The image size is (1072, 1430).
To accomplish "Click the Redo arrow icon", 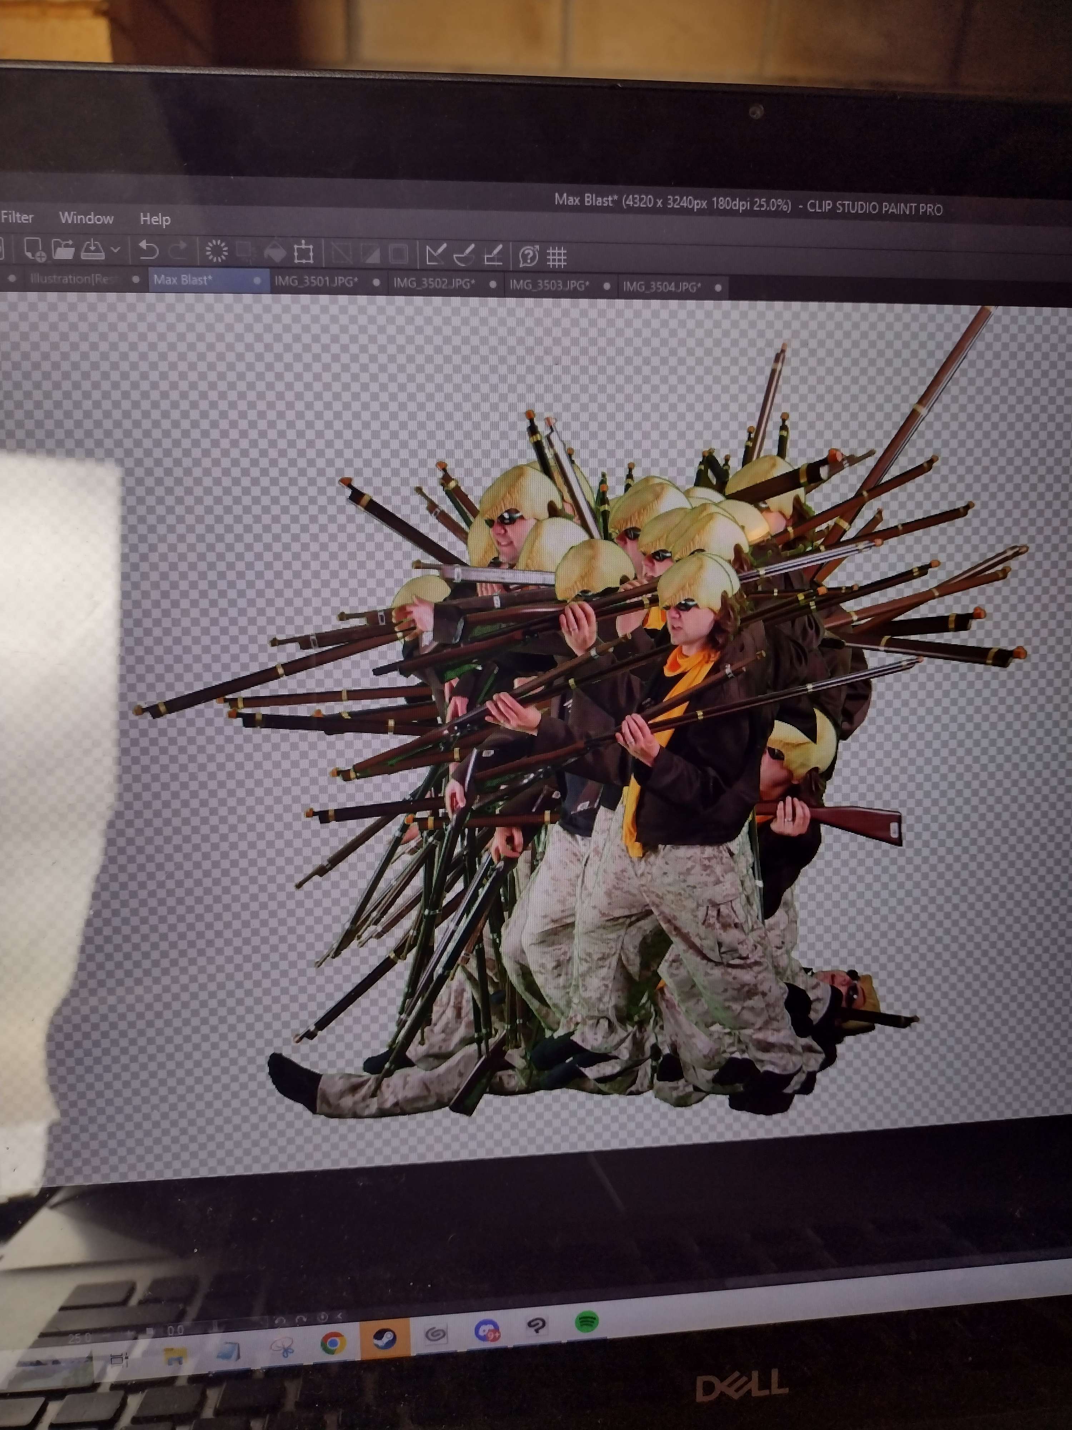I will (x=178, y=251).
